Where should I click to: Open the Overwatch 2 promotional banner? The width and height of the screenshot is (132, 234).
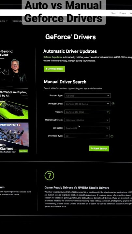14,137
